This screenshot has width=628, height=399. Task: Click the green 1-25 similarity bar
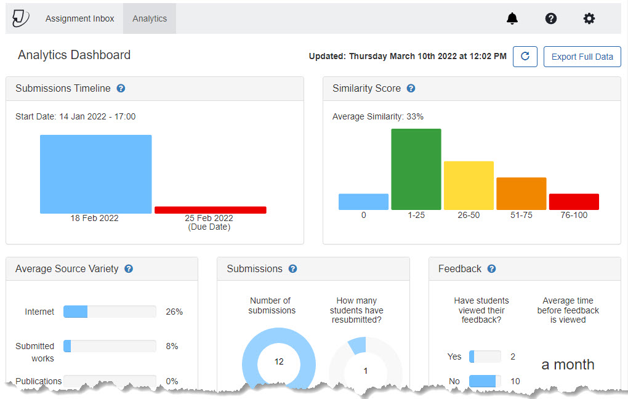(x=416, y=169)
